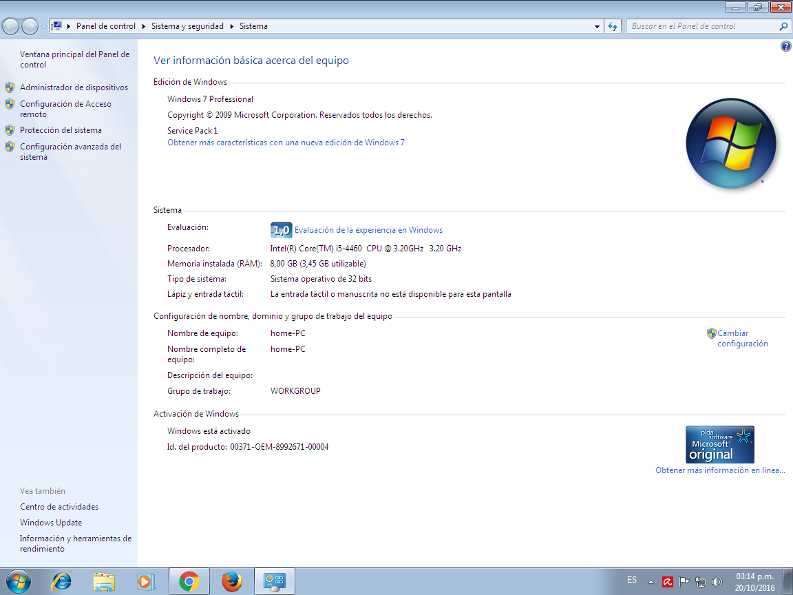Open Evaluación de la experiencia en Windows
Screen dimensions: 793x595
369,230
